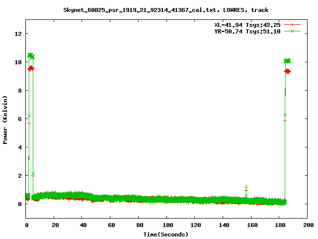Click x-axis tick label 80
Image resolution: width=318 pixels, height=239 pixels.
[140, 225]
